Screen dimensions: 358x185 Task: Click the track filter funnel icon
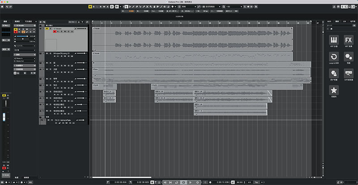tap(82, 22)
